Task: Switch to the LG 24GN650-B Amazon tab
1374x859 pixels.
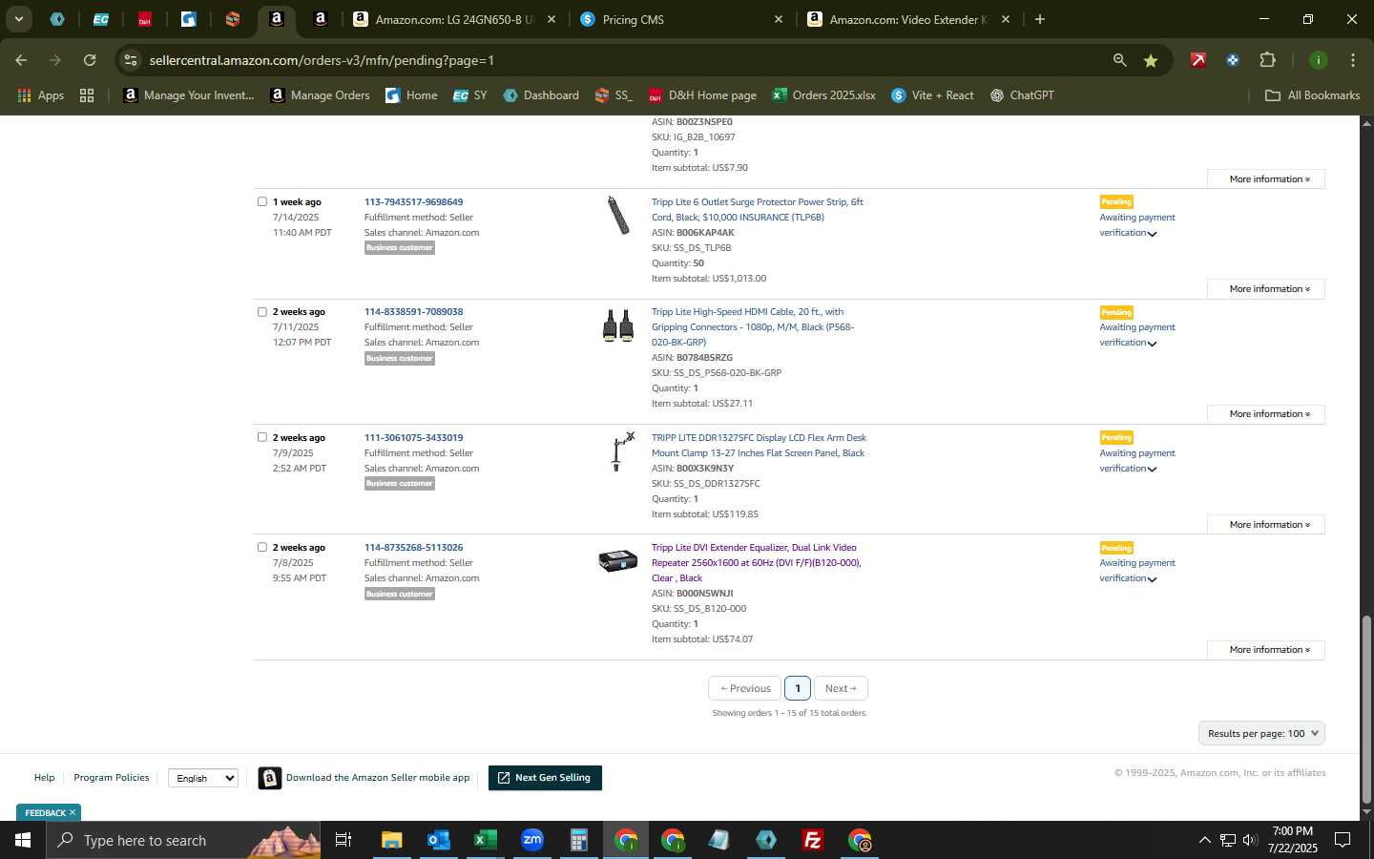Action: tap(454, 19)
